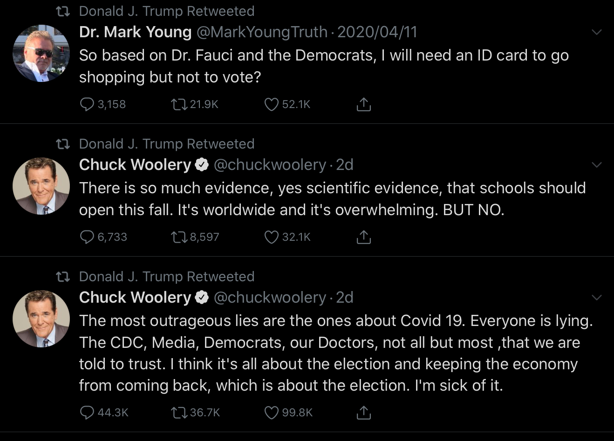Like Dr. Mark Young's tweet

[x=271, y=104]
